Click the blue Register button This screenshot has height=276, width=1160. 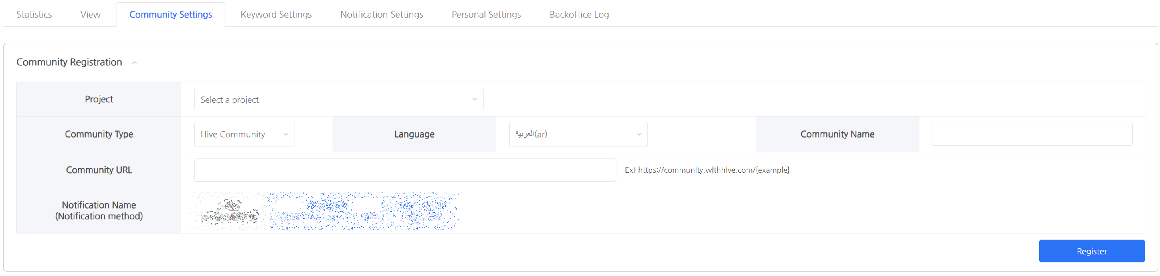coord(1091,251)
